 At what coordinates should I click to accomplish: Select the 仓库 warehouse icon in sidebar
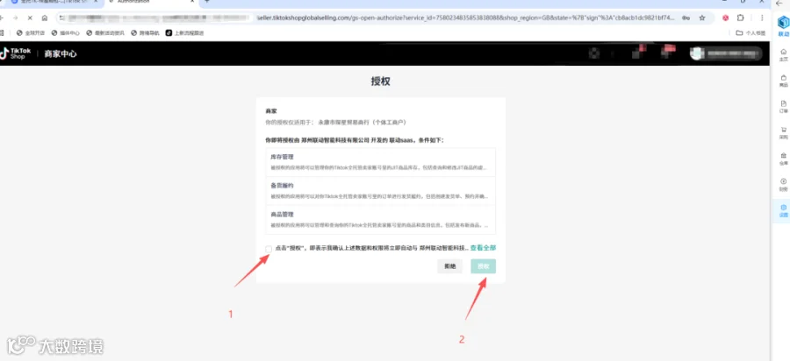[x=783, y=159]
